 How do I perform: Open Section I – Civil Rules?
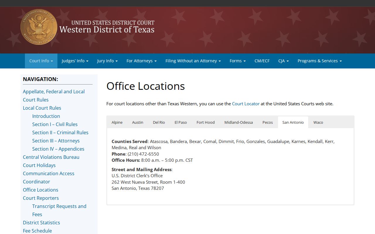[x=55, y=124]
